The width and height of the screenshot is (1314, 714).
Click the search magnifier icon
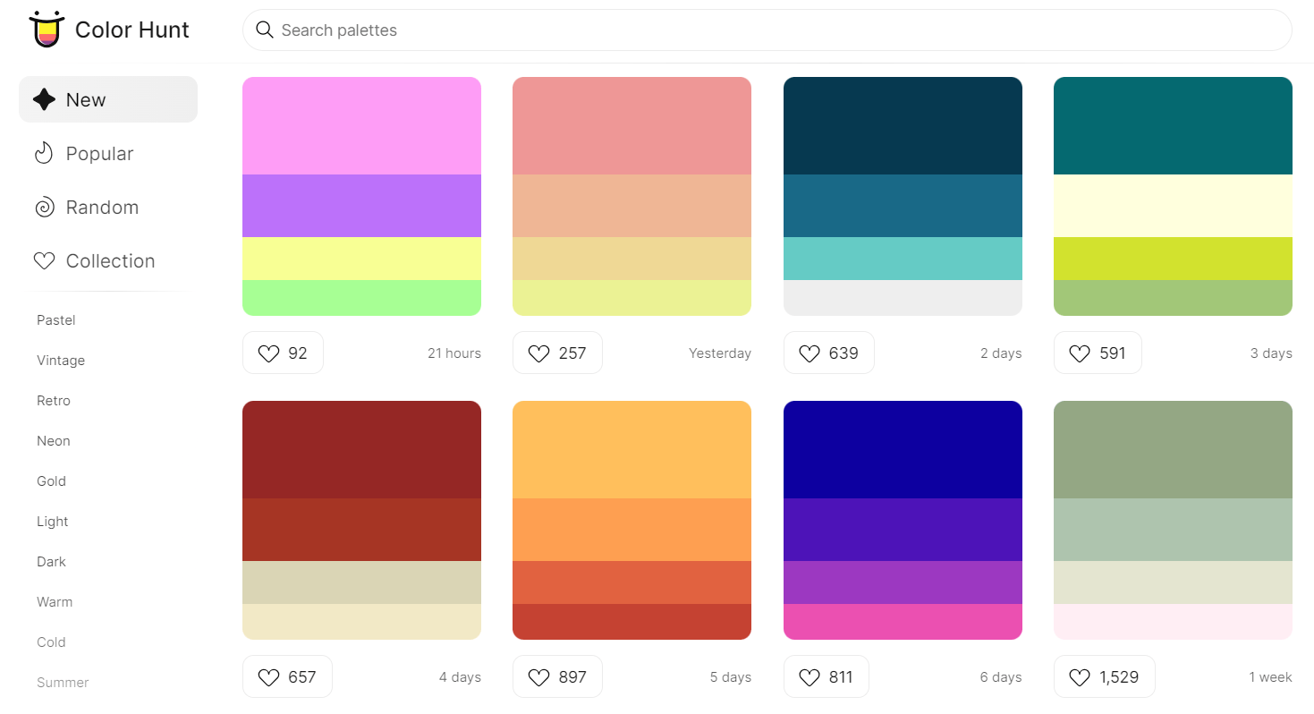pos(265,30)
